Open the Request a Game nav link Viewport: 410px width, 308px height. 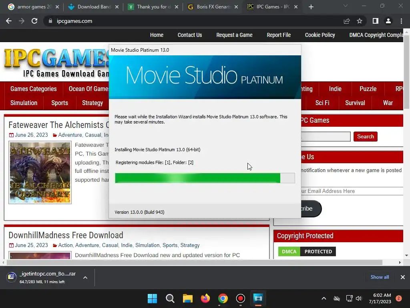pos(234,35)
